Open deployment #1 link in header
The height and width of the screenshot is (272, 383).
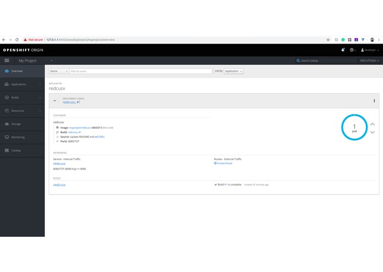[x=78, y=102]
